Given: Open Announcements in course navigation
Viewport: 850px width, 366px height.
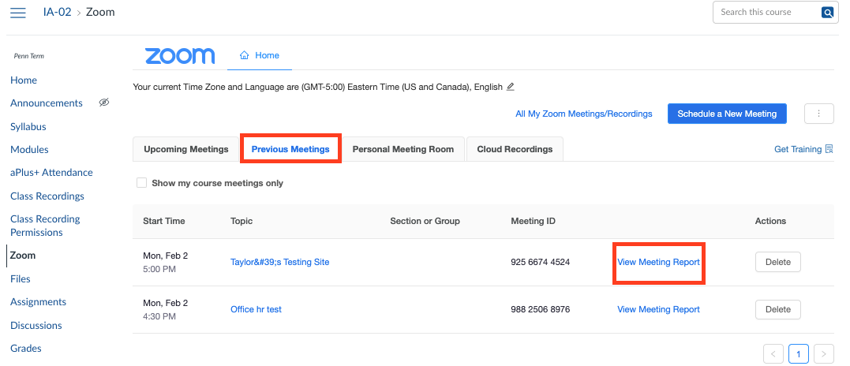Looking at the screenshot, I should pos(47,103).
